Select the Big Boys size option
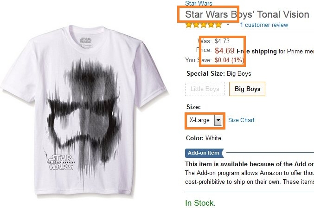This screenshot has width=314, height=208. (x=247, y=89)
